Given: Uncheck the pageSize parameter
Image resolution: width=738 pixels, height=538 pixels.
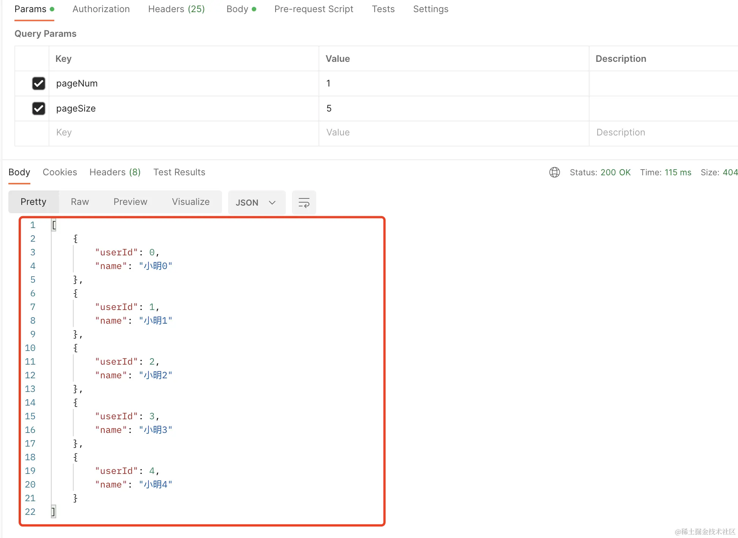Looking at the screenshot, I should pyautogui.click(x=38, y=109).
